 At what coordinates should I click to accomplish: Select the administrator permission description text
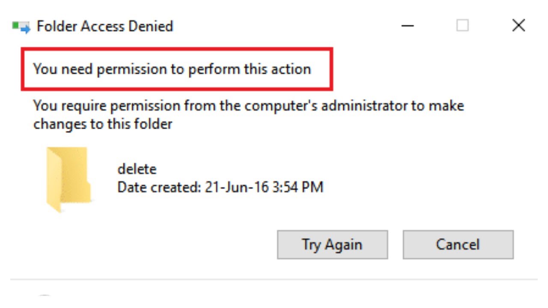[x=248, y=114]
